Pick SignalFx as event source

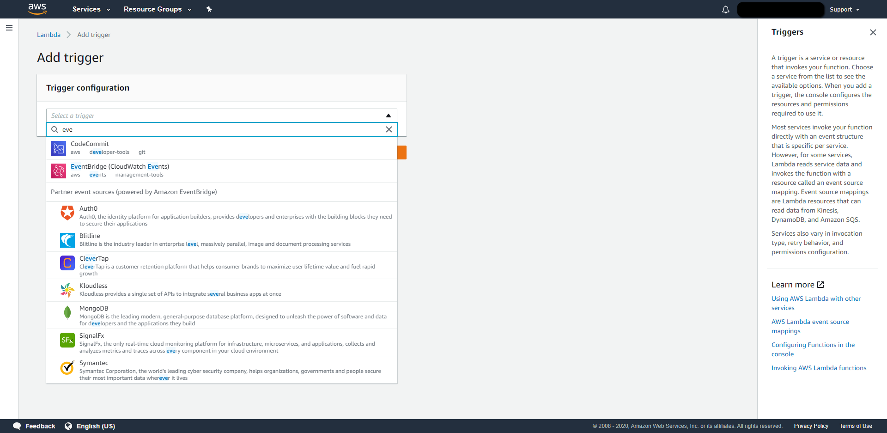pyautogui.click(x=222, y=342)
